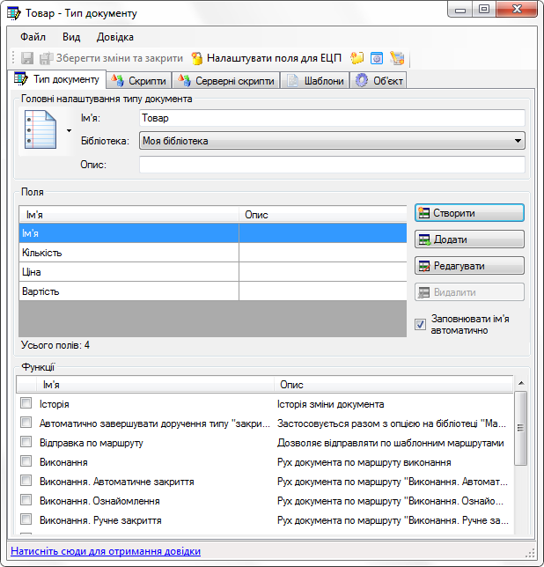Viewport: 544px width, 567px height.
Task: Open the document icon picker arrow
Action: pos(69,131)
